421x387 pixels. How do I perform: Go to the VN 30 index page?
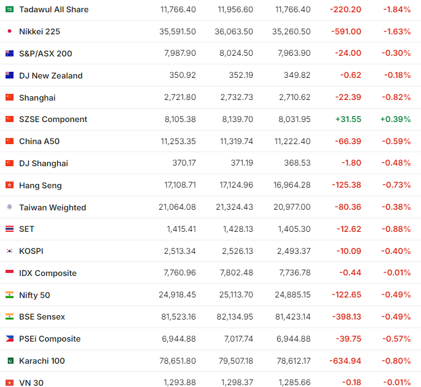31,383
